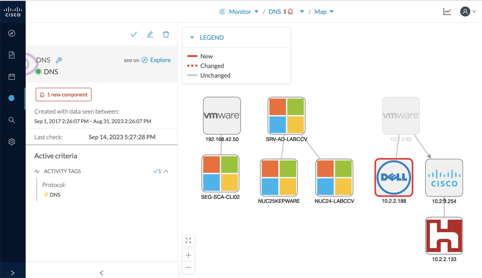Open the chart statistics icon in header
Screen dimensions: 482x278
[447, 12]
